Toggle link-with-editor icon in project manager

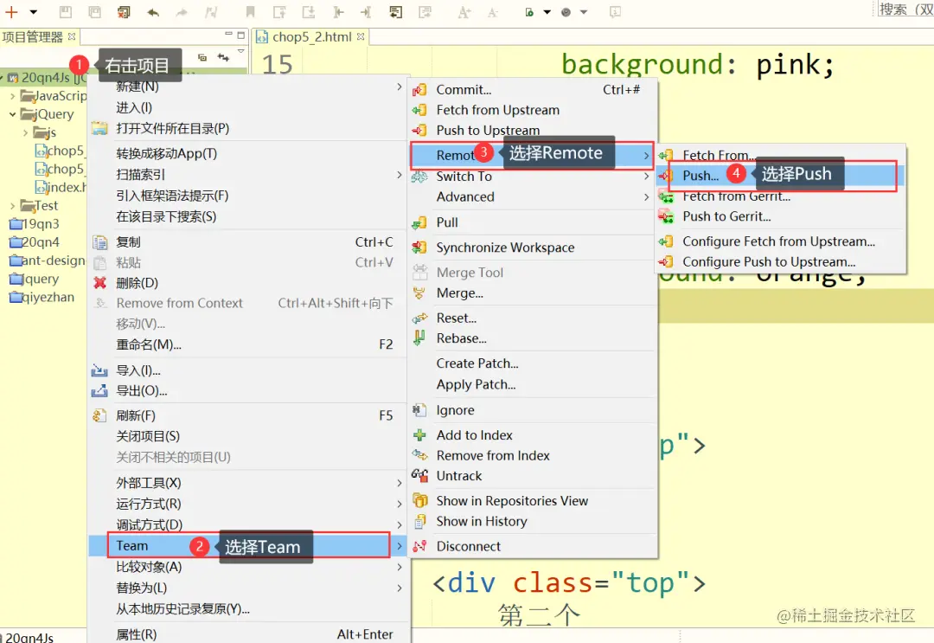(223, 57)
